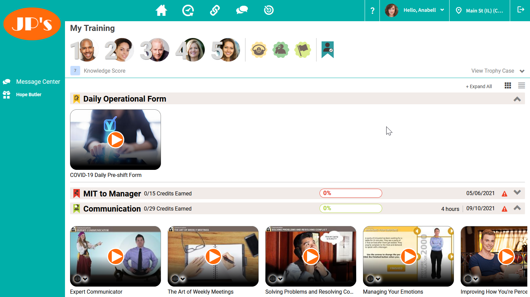Click the teal user bookmark ribbon
Screen dimensions: 530x297
[328, 50]
